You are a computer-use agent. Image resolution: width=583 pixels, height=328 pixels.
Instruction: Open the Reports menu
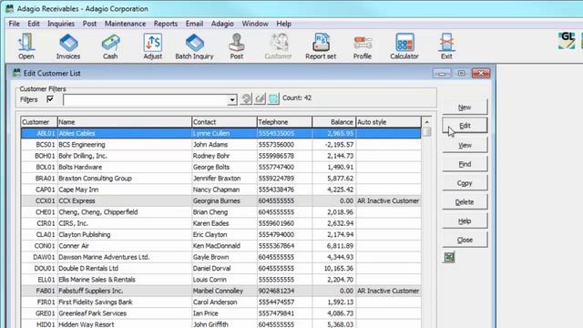coord(166,24)
